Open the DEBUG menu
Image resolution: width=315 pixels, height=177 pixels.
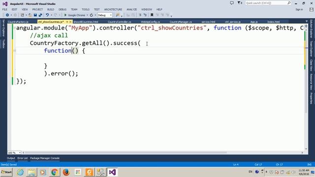(63, 9)
